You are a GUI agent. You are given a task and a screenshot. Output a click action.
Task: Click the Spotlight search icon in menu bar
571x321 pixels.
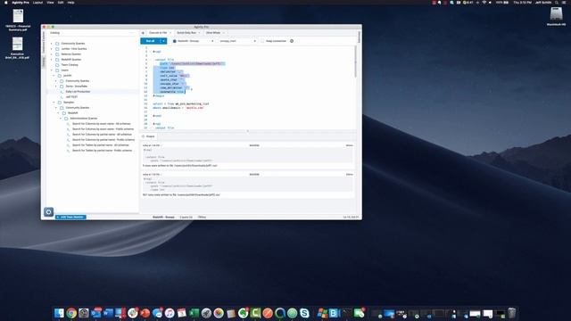557,2
